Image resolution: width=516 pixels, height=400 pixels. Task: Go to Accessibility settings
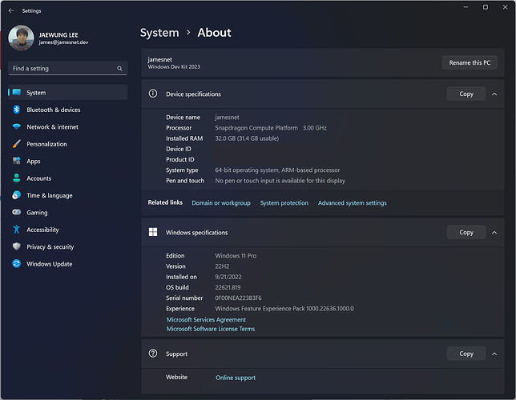coord(68,230)
